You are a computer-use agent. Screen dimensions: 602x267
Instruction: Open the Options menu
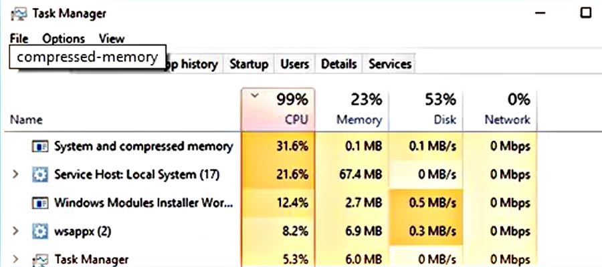pos(64,39)
